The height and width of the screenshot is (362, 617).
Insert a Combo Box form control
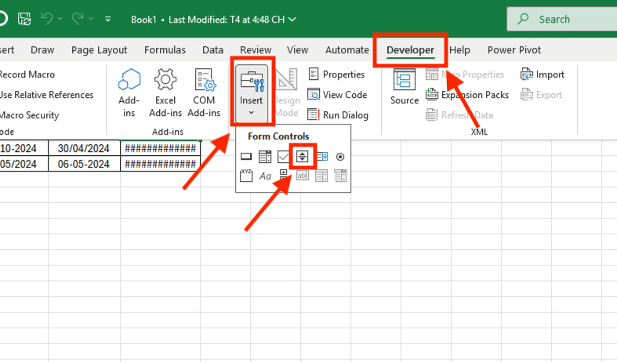point(265,157)
